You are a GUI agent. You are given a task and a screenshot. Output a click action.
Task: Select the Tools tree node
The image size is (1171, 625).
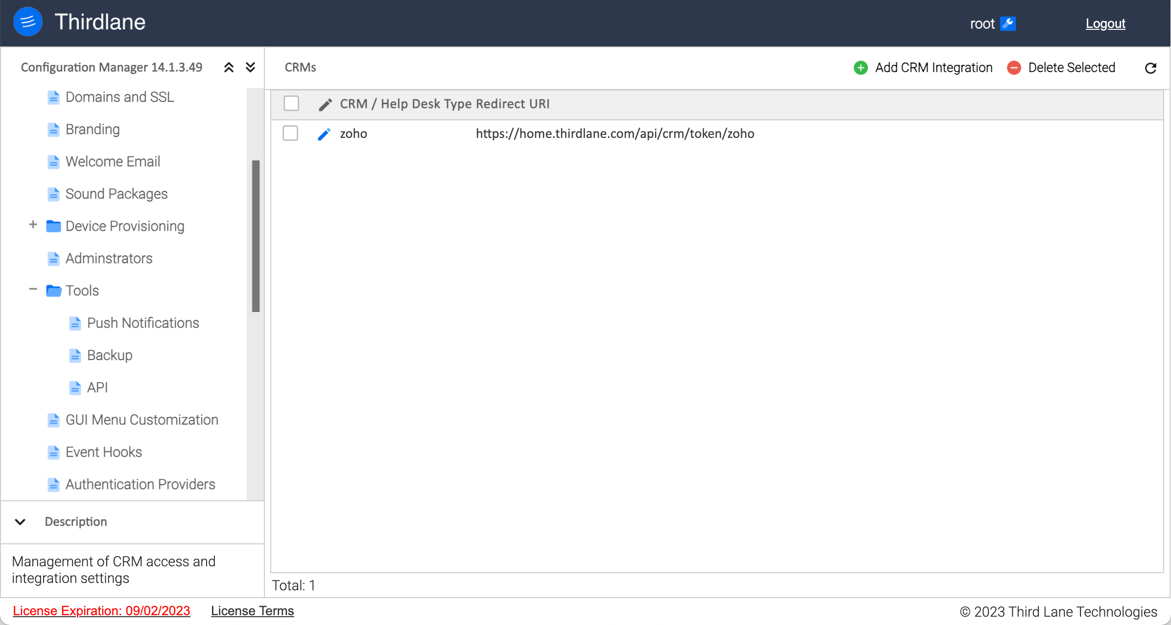click(82, 290)
